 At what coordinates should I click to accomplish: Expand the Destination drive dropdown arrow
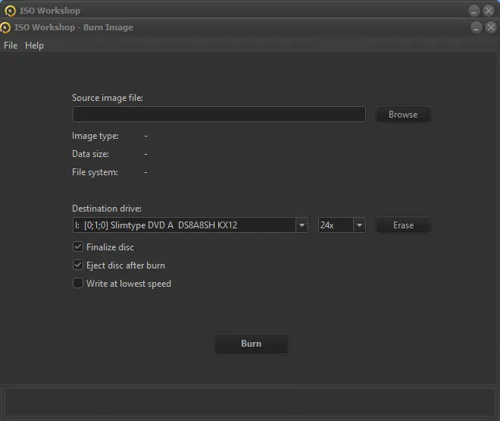coord(302,225)
